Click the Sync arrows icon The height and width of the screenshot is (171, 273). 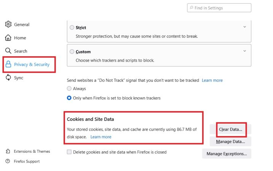8,78
